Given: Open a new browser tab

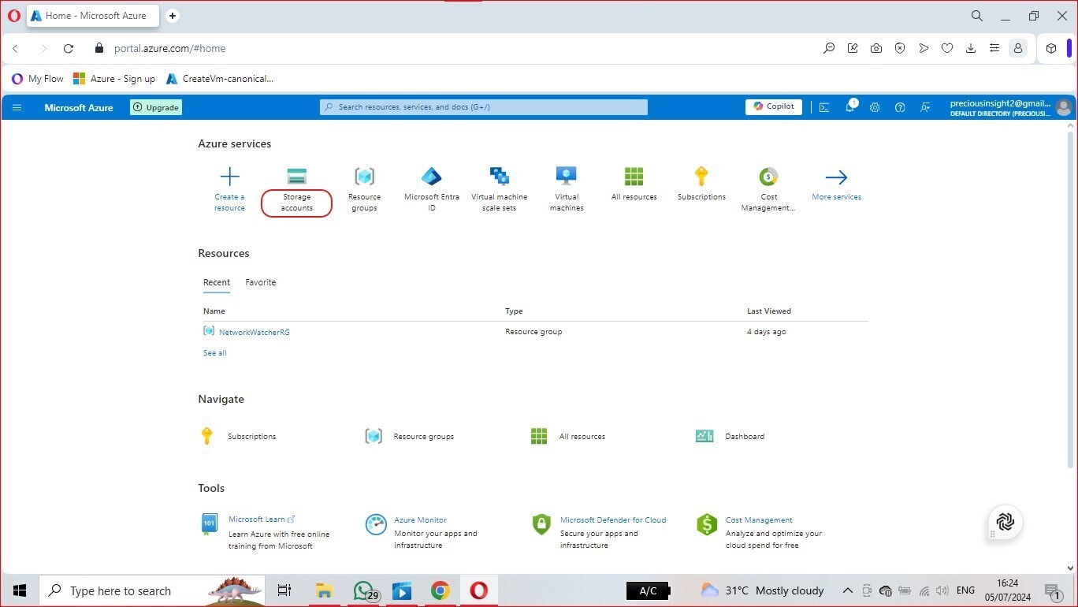Looking at the screenshot, I should pyautogui.click(x=173, y=16).
